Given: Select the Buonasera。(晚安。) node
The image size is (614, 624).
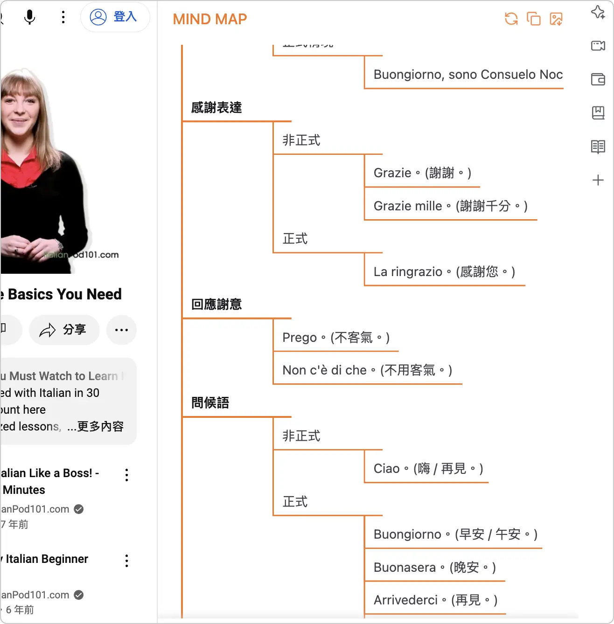Looking at the screenshot, I should point(434,568).
